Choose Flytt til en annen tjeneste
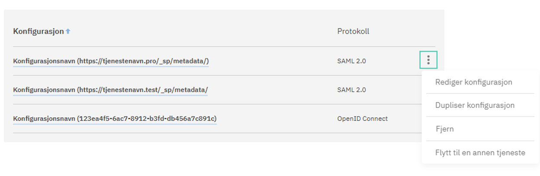This screenshot has height=176, width=540. [x=480, y=153]
